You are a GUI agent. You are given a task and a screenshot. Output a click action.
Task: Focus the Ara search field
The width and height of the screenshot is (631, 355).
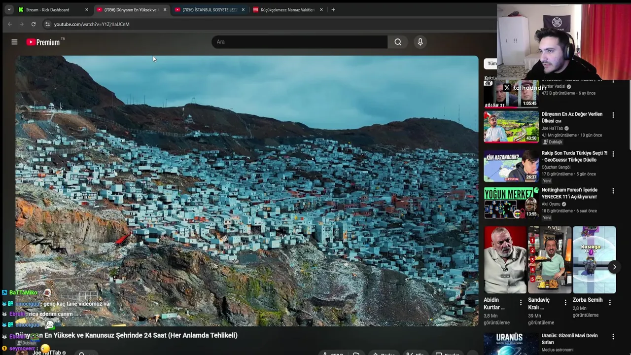[x=299, y=42]
